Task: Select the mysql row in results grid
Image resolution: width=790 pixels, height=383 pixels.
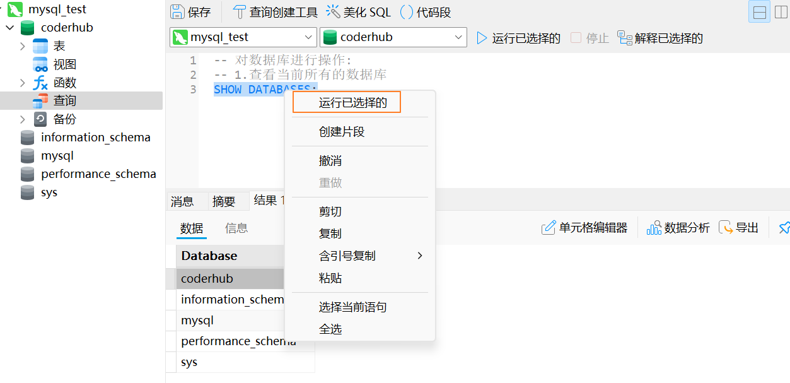Action: 197,321
